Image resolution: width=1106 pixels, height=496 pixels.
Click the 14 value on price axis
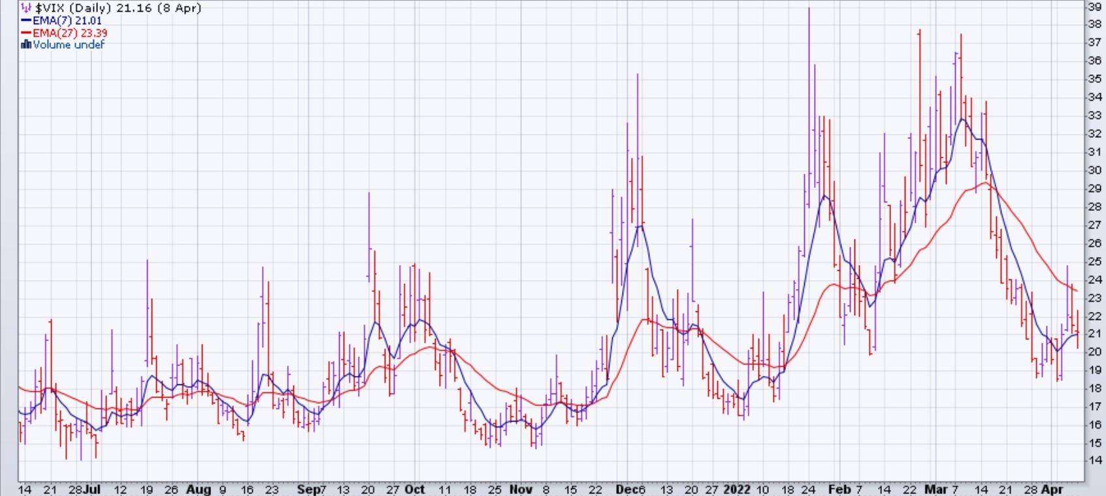click(x=1094, y=460)
